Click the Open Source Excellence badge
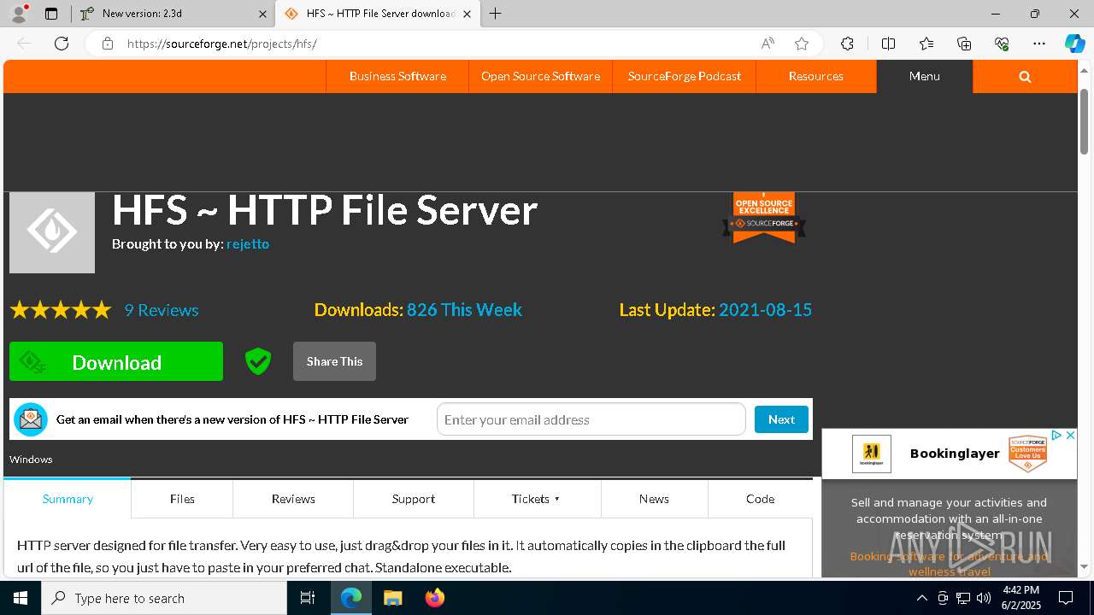 [x=764, y=218]
